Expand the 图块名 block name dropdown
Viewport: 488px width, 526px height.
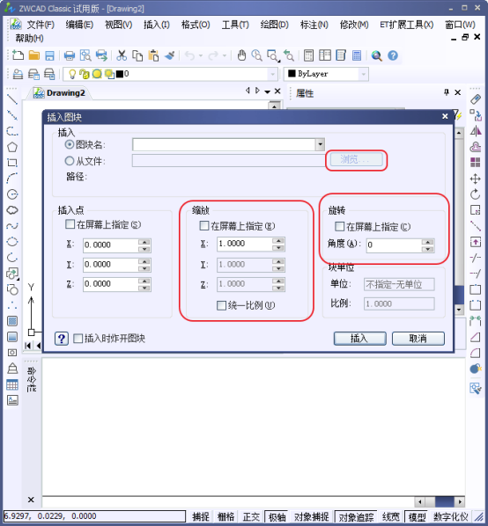pos(320,145)
